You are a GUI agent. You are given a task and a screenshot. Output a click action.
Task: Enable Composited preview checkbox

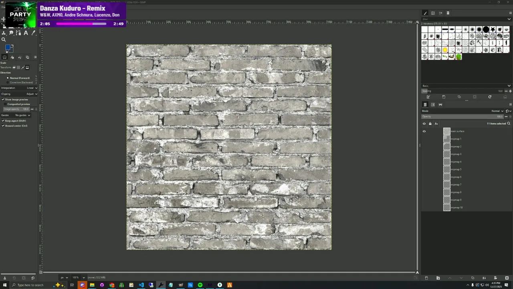(x=18, y=104)
